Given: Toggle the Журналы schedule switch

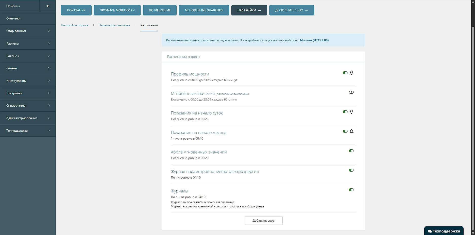Looking at the screenshot, I should click(351, 190).
